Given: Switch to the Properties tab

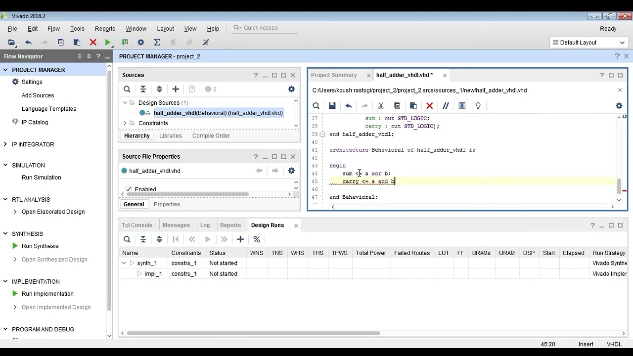Looking at the screenshot, I should 167,204.
